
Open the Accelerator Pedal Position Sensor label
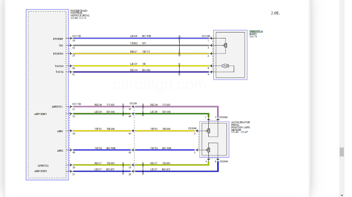pyautogui.click(x=240, y=126)
